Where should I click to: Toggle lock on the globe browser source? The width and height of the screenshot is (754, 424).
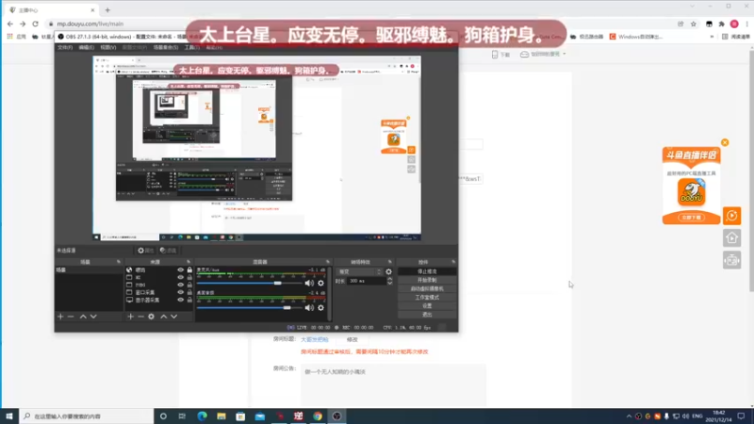coord(189,270)
